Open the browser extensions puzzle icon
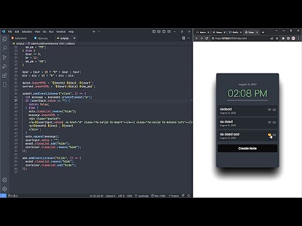The width and height of the screenshot is (302, 226). tap(283, 38)
